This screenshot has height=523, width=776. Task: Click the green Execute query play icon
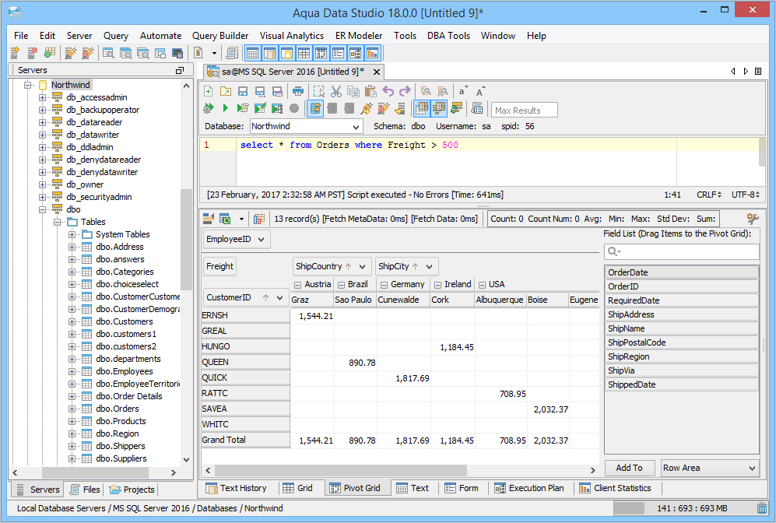click(225, 109)
